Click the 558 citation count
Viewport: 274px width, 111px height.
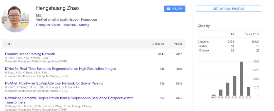pyautogui.click(x=162, y=83)
